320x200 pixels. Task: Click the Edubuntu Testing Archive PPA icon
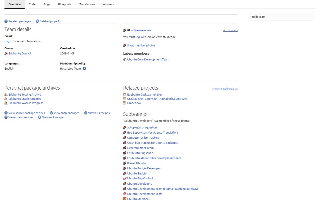6,94
